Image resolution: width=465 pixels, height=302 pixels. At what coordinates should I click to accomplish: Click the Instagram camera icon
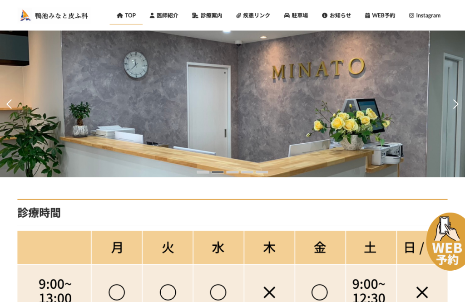click(x=411, y=15)
